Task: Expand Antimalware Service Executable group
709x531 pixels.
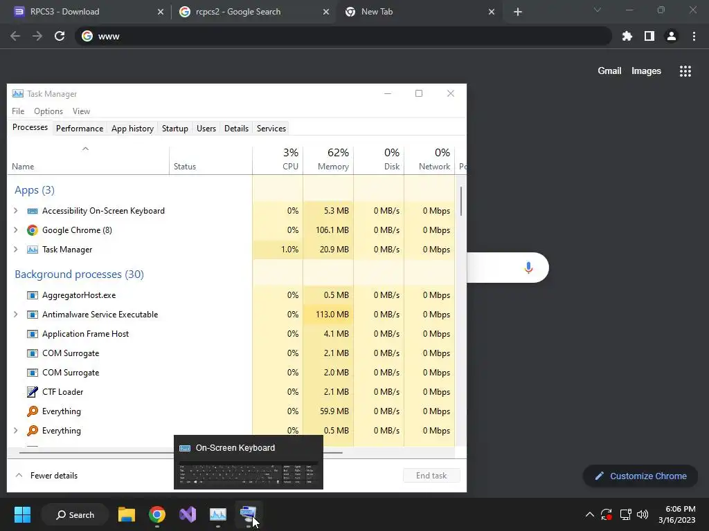Action: click(16, 315)
